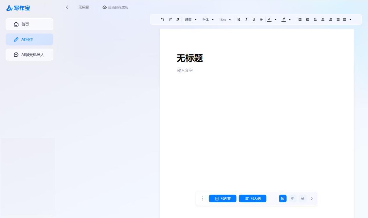This screenshot has width=368, height=218.
Task: Click the increase indent icon
Action: tap(300, 19)
